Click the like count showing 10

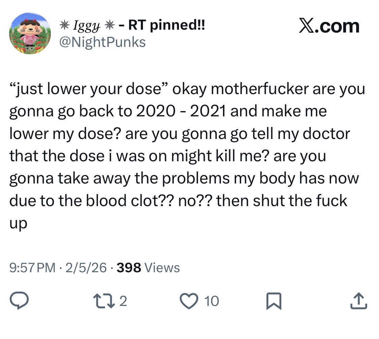212,301
